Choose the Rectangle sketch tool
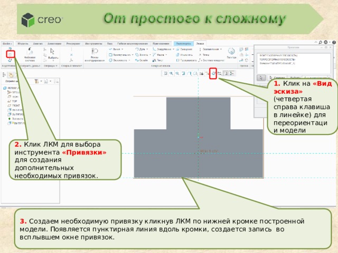Image resolution: width=338 pixels, height=253 pixels. point(120,55)
